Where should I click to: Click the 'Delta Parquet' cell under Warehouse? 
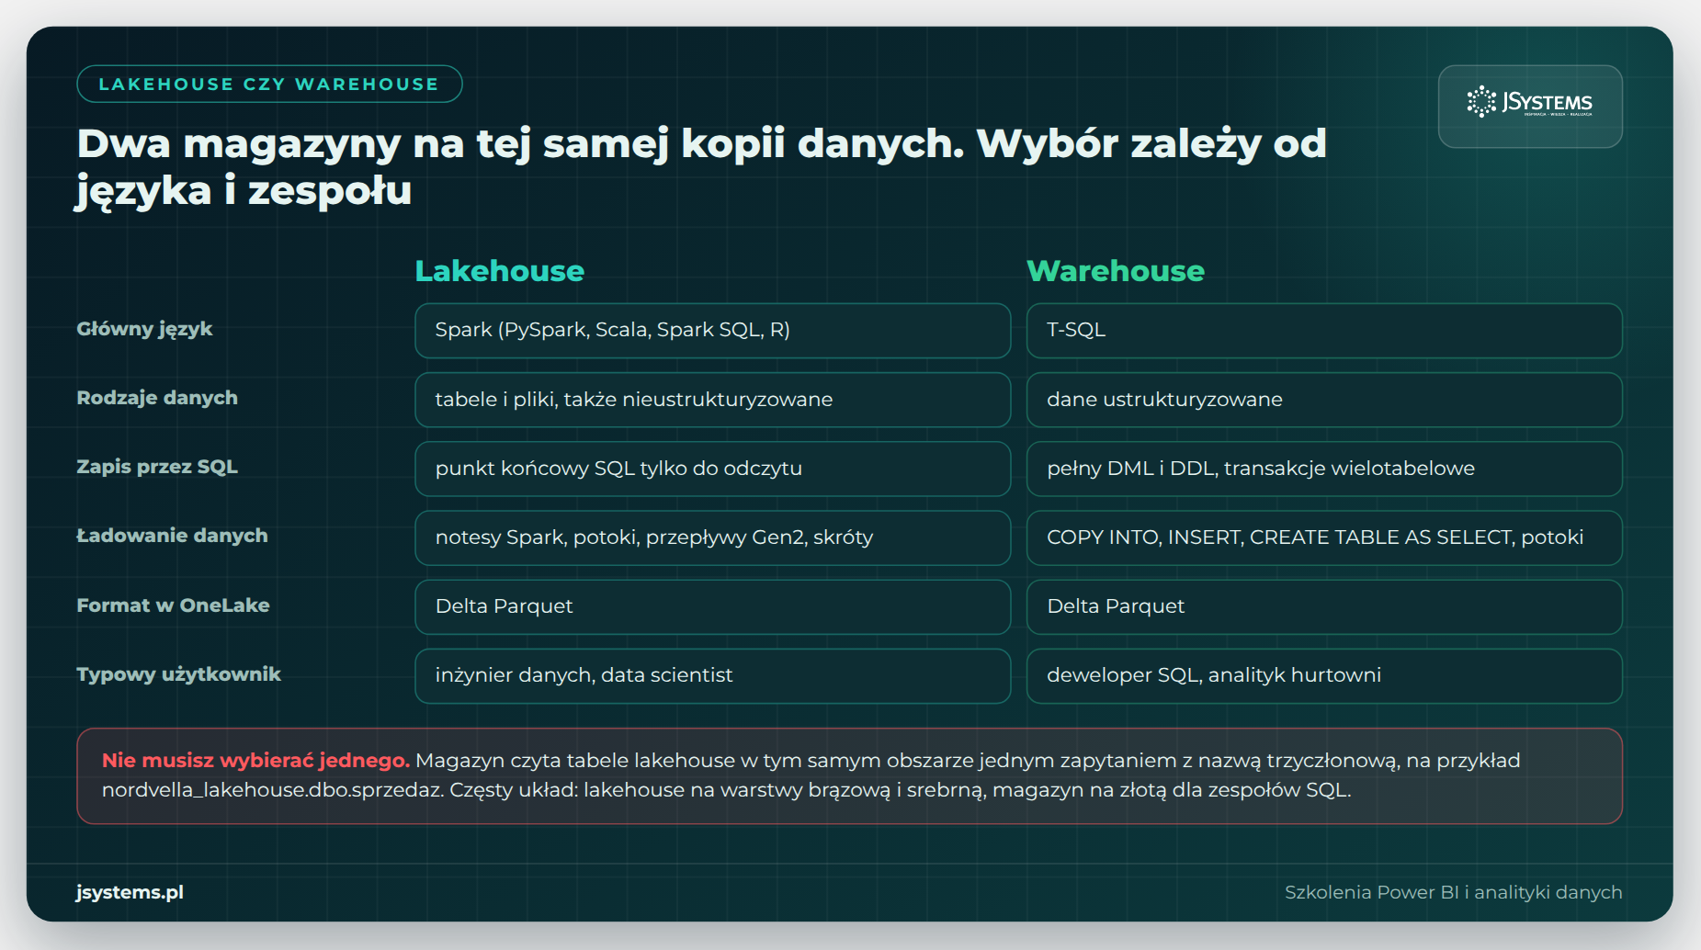[1324, 606]
